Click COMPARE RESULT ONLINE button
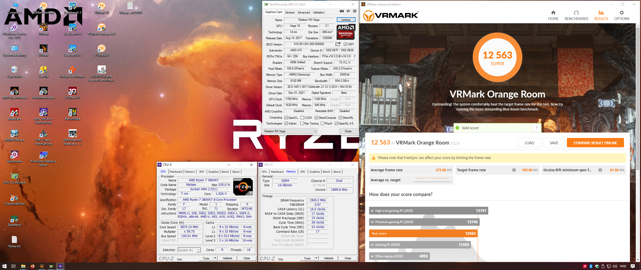Screen dimensions: 641x270 coord(595,143)
